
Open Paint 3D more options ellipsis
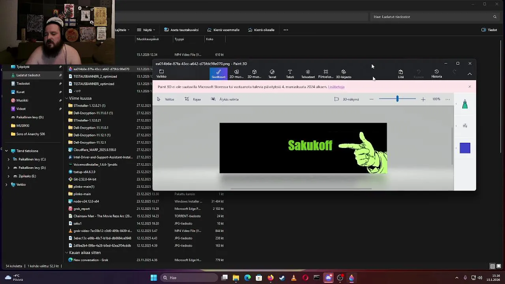(447, 99)
